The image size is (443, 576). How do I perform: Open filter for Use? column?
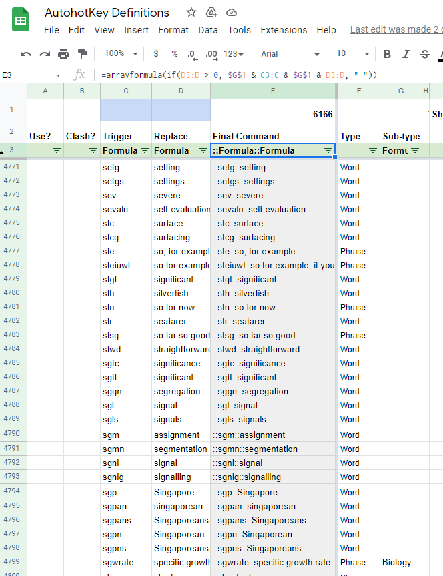(57, 150)
